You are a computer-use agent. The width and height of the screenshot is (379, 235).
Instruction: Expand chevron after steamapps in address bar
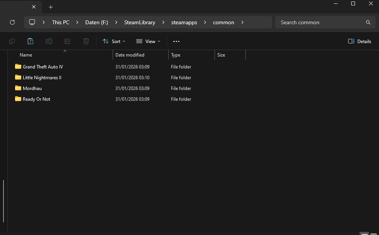[x=205, y=22]
